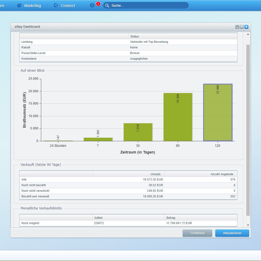
Task: Click the Artikel column header
Action: click(128, 218)
